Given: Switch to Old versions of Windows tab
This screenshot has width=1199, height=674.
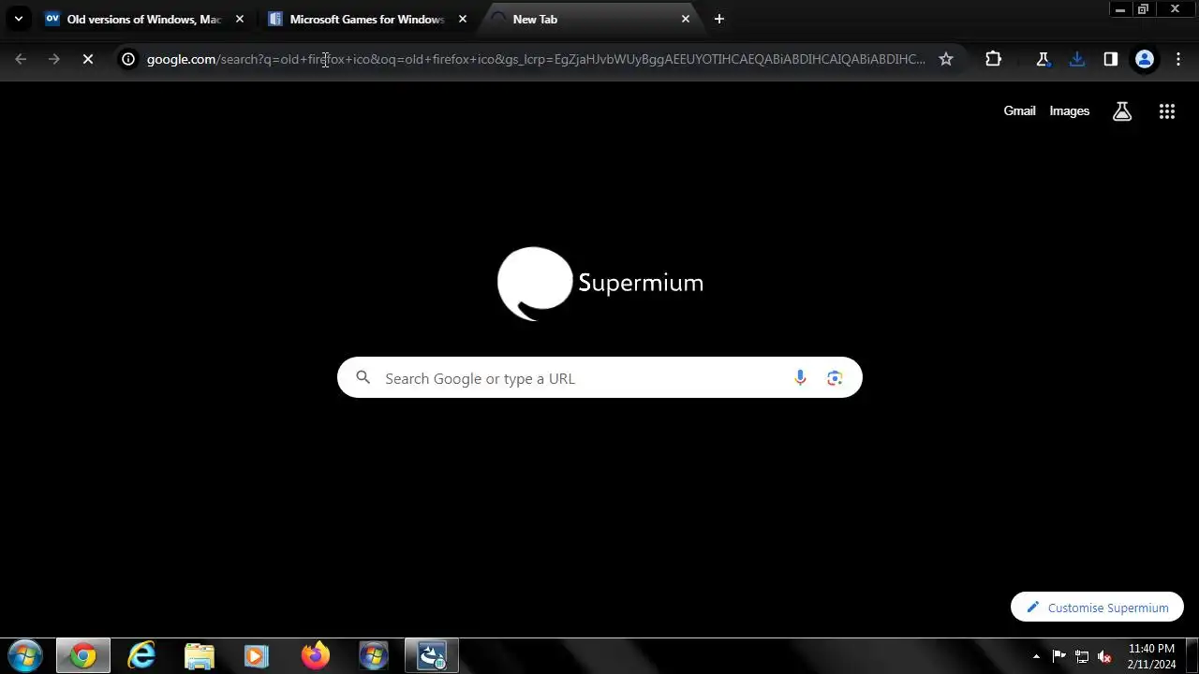Looking at the screenshot, I should (x=145, y=19).
